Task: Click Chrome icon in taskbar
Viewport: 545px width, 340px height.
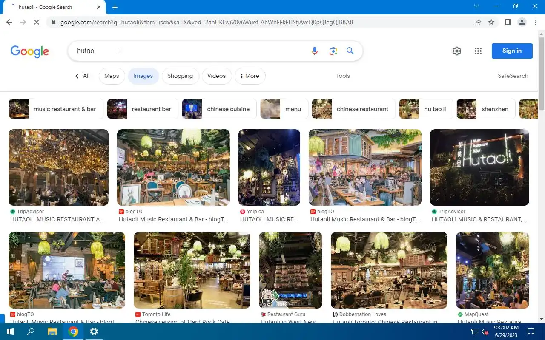Action: [x=73, y=331]
